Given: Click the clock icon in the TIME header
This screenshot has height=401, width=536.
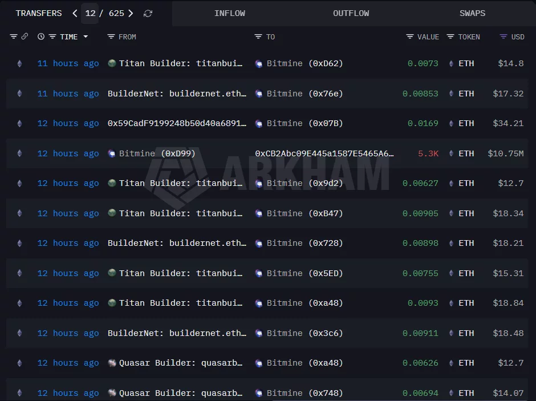Looking at the screenshot, I should click(x=41, y=36).
